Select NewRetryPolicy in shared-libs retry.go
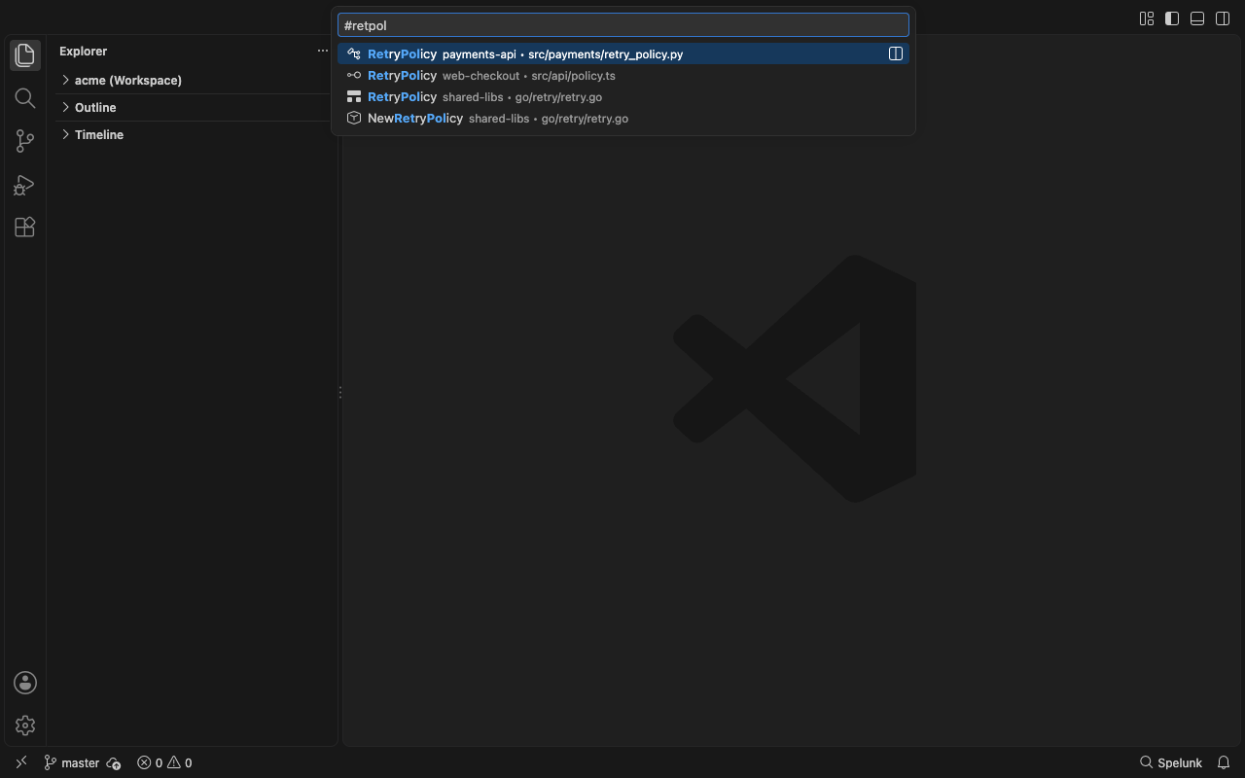The image size is (1245, 778). coord(623,118)
